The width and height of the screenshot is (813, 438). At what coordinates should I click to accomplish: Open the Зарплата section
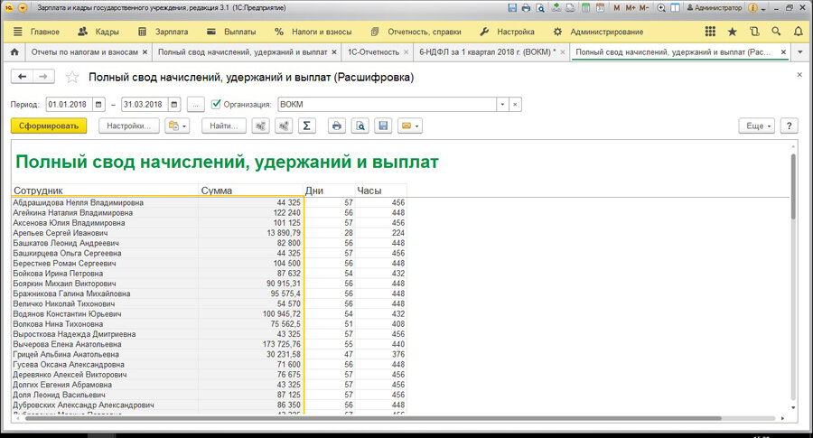click(163, 32)
